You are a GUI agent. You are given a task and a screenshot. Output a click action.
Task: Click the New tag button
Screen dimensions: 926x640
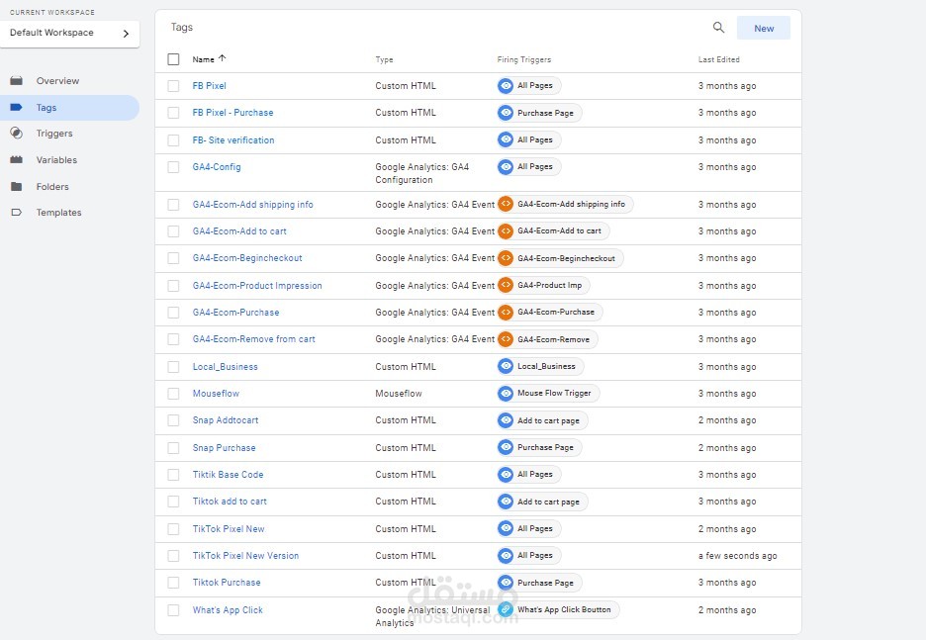(x=764, y=28)
